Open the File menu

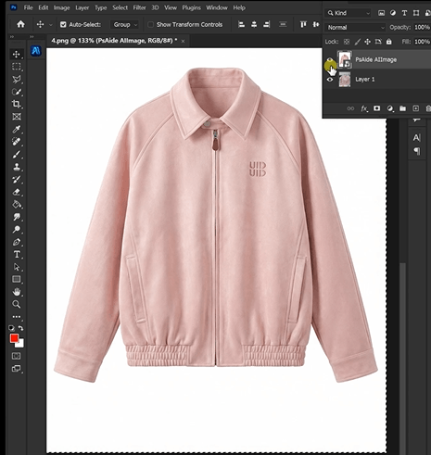(28, 7)
